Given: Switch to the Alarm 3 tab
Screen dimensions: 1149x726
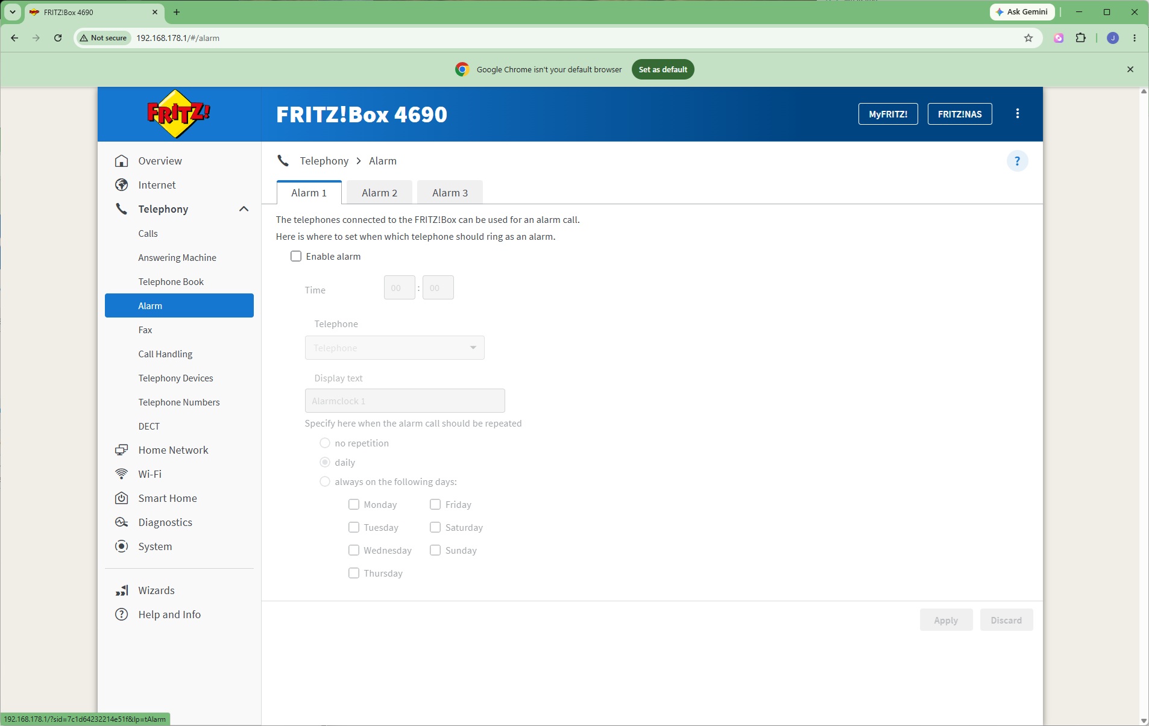Looking at the screenshot, I should point(450,193).
